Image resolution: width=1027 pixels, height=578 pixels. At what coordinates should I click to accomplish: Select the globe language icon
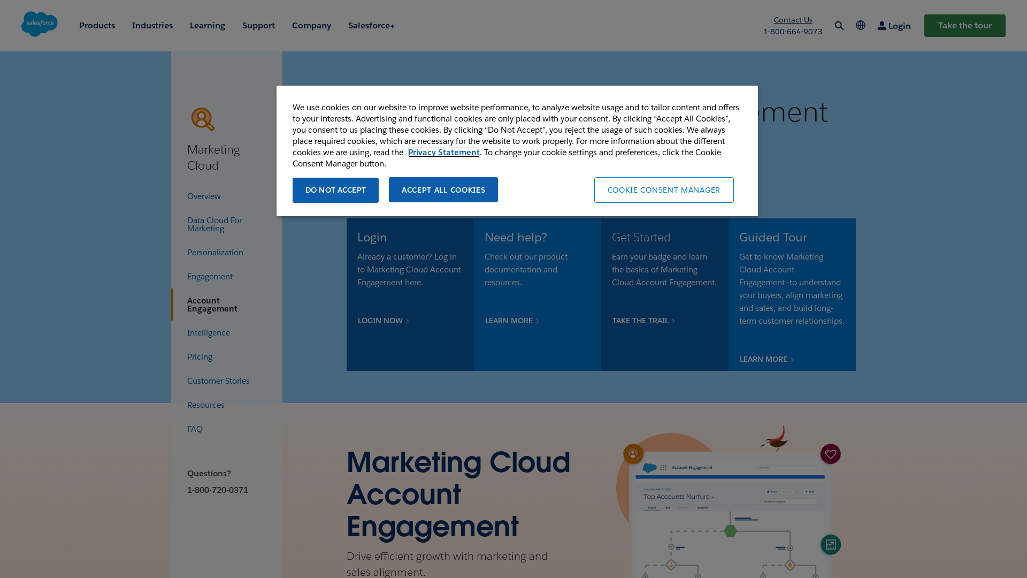[860, 25]
